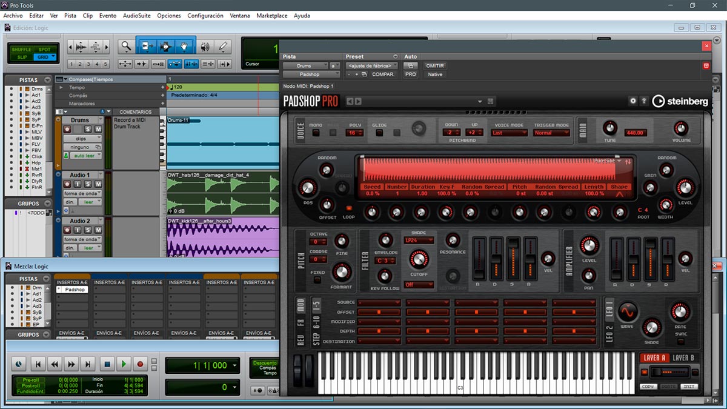Screen dimensions: 727x409
Task: Enable Spot edit mode
Action: (x=44, y=50)
